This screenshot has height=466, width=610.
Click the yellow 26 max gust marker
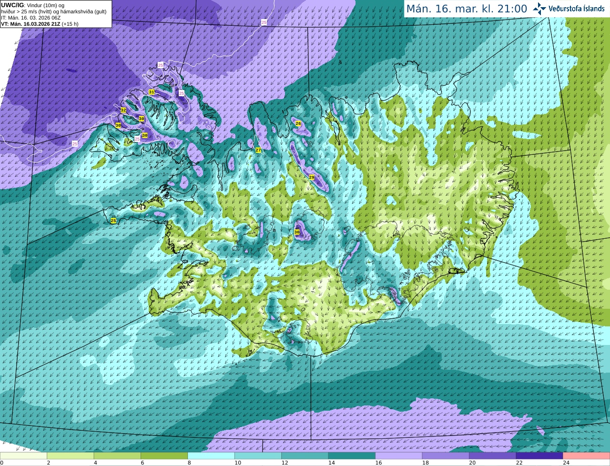(x=298, y=123)
